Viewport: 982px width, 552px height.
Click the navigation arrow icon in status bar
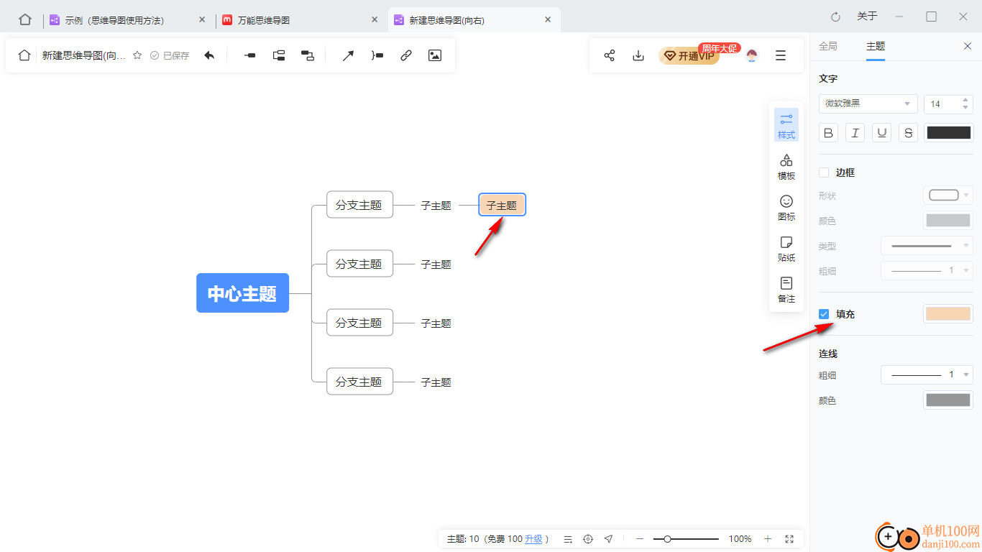coord(608,539)
